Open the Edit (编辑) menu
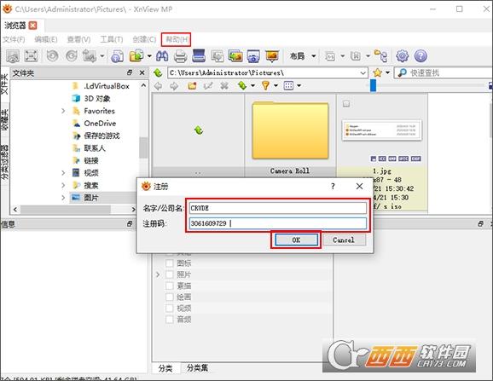The height and width of the screenshot is (381, 493). coord(46,39)
